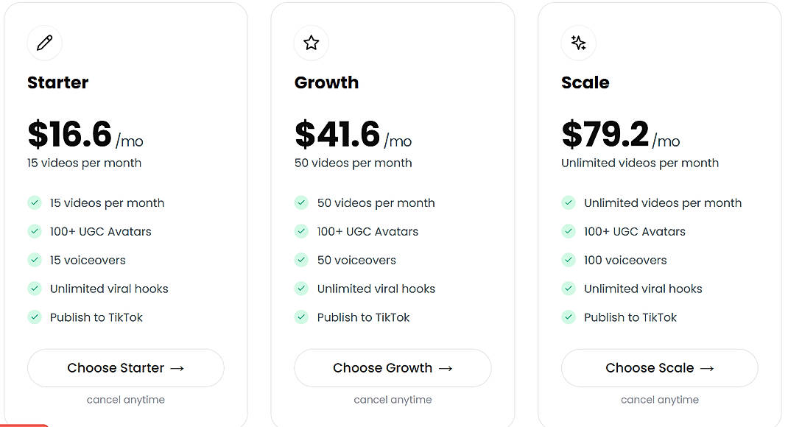Click the Growth plan title heading
Screen dimensions: 788x427
coord(326,82)
